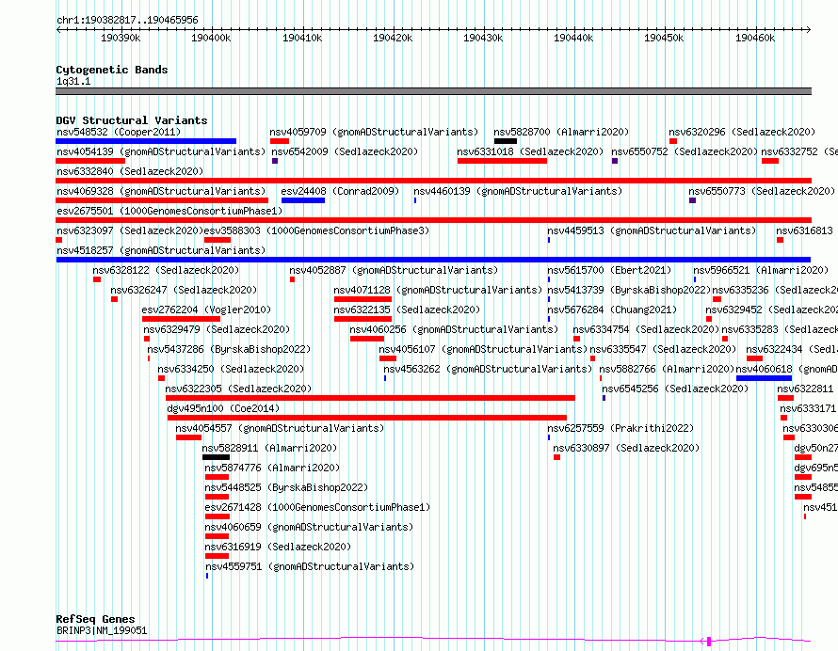
Task: Open esv2675501 1000GenomesConsortiumPhase1 variant
Action: (169, 211)
